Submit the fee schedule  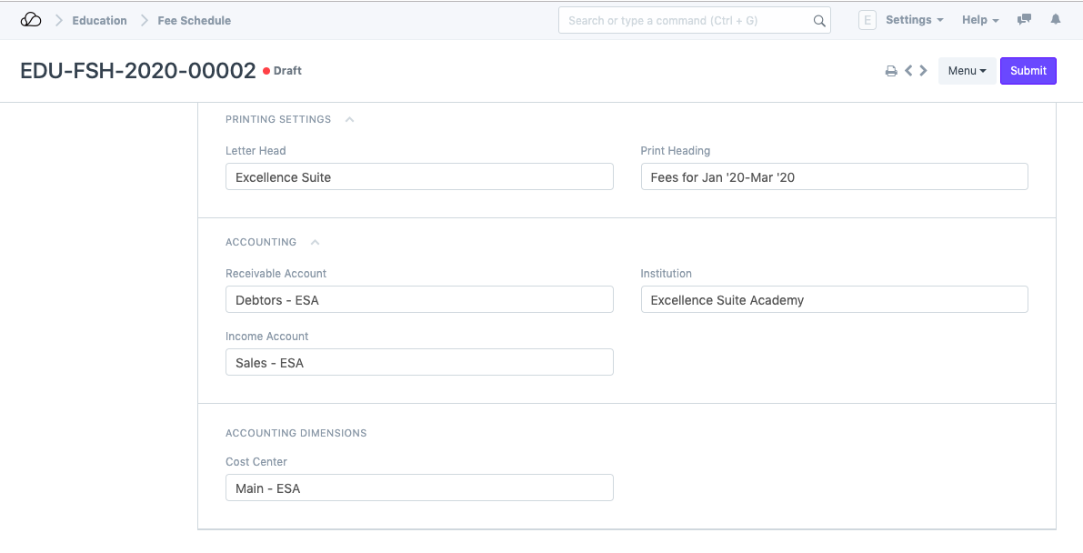coord(1028,71)
